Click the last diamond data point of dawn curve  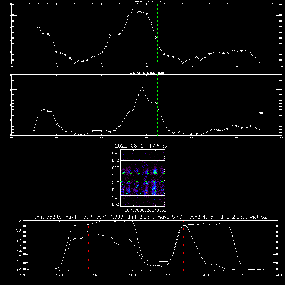coord(259,62)
